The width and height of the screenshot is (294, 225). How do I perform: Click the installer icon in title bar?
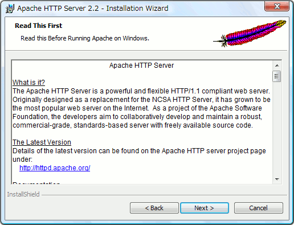pos(10,9)
